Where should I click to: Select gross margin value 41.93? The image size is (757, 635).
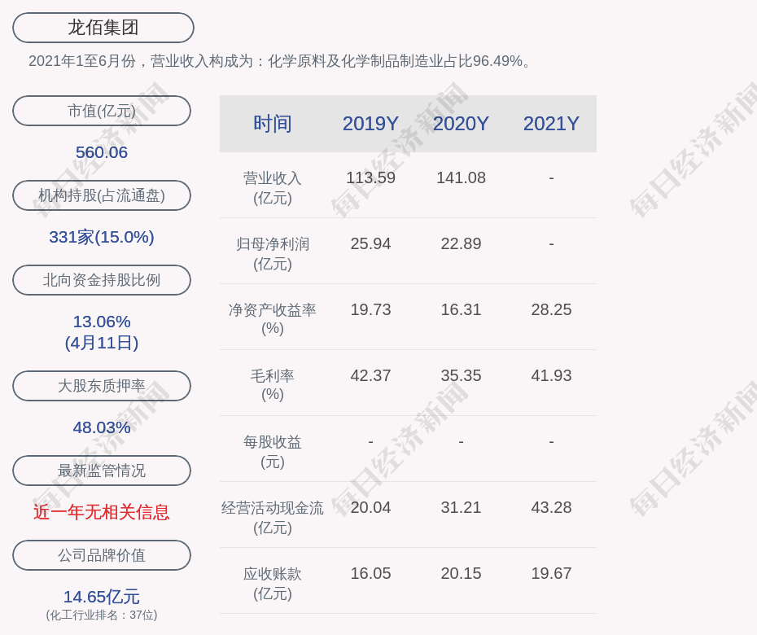[x=551, y=375]
